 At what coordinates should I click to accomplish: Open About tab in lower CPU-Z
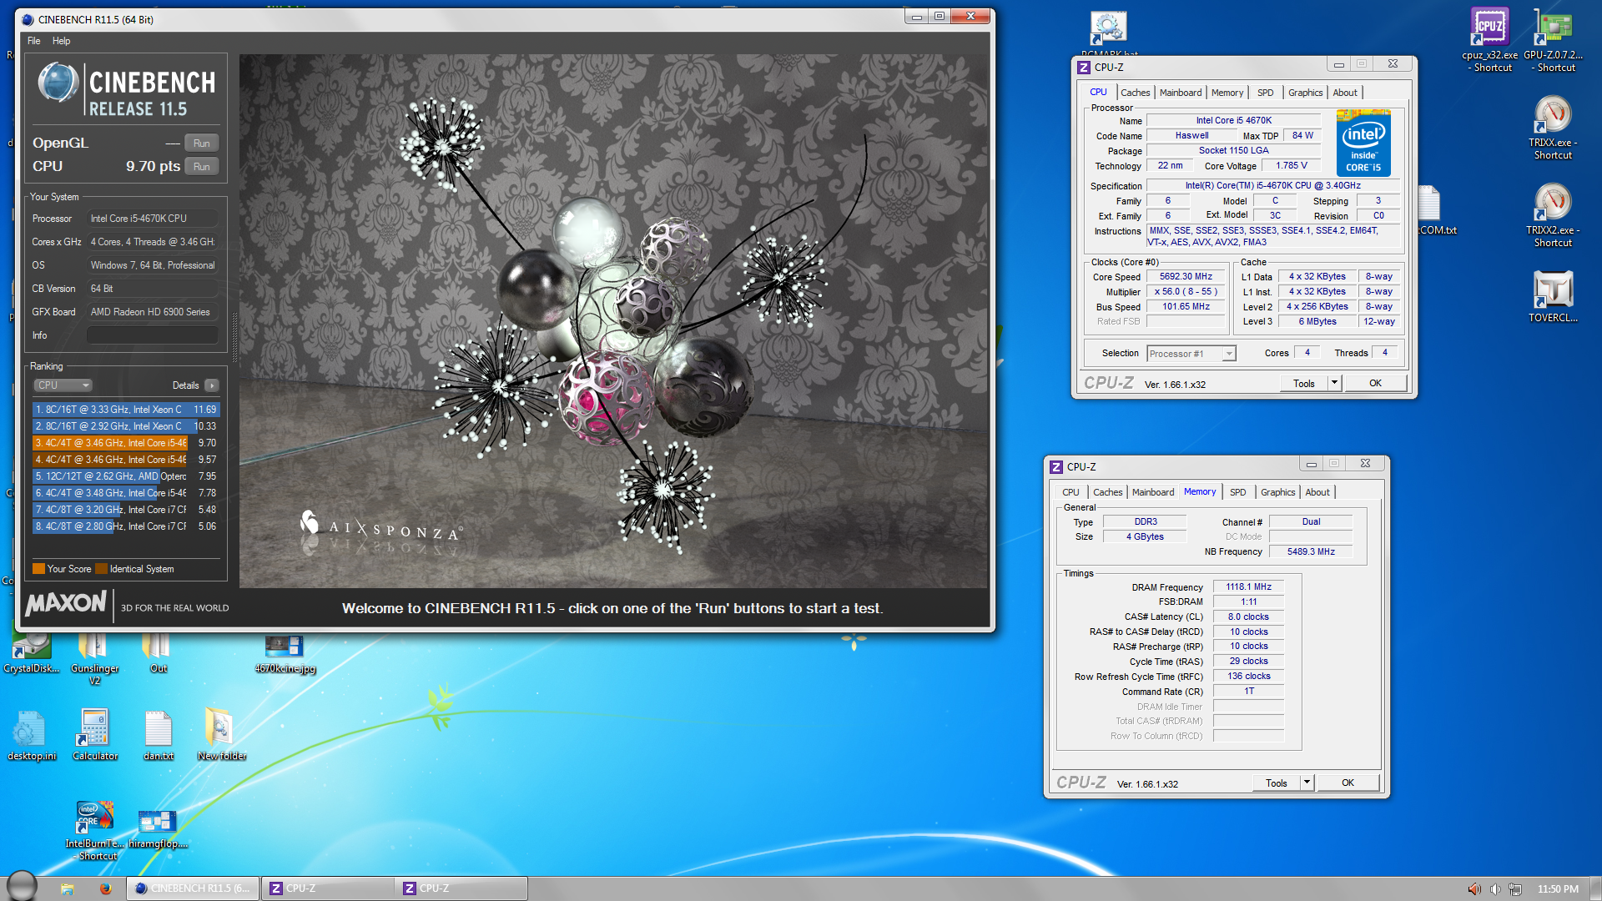1317,492
